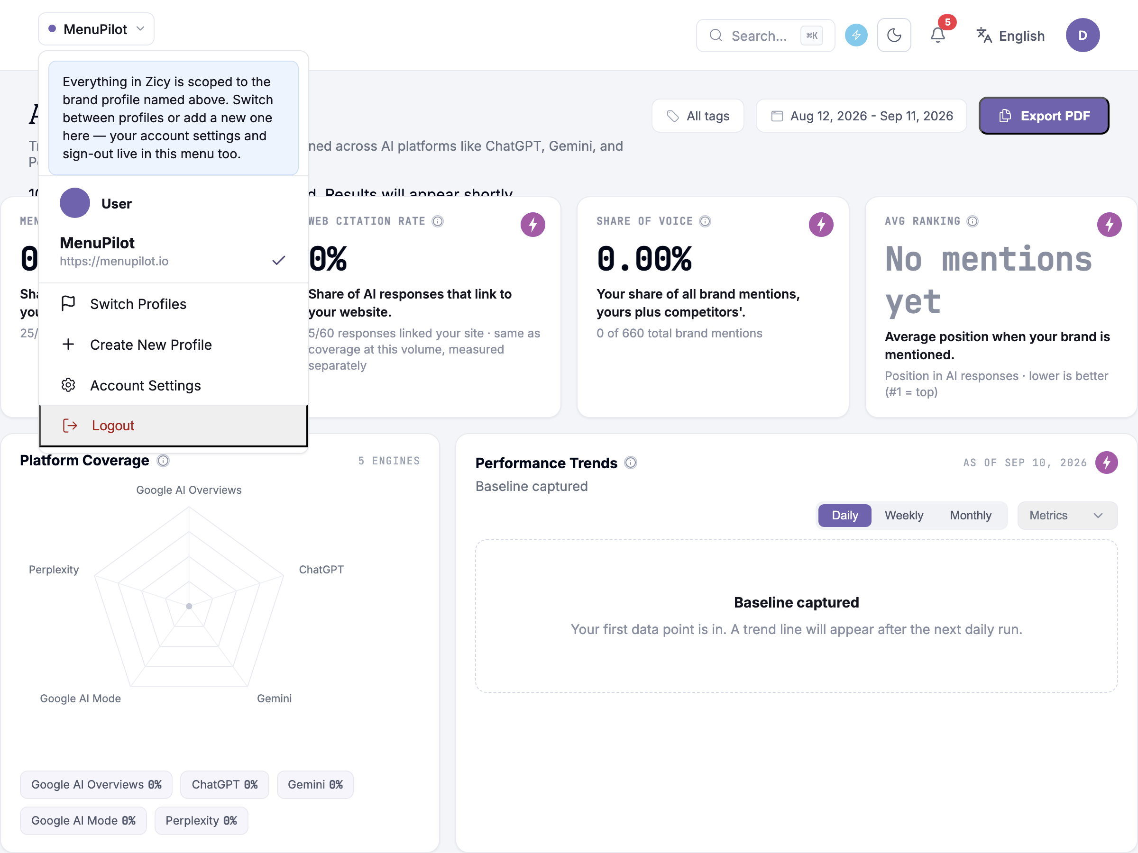This screenshot has height=853, width=1138.
Task: Click the lightning icon on Avg Ranking card
Action: coord(1109,225)
